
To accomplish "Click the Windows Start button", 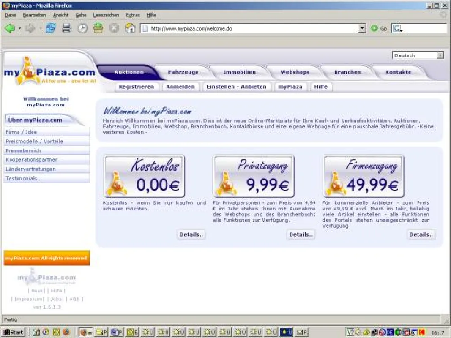I will pos(14,332).
